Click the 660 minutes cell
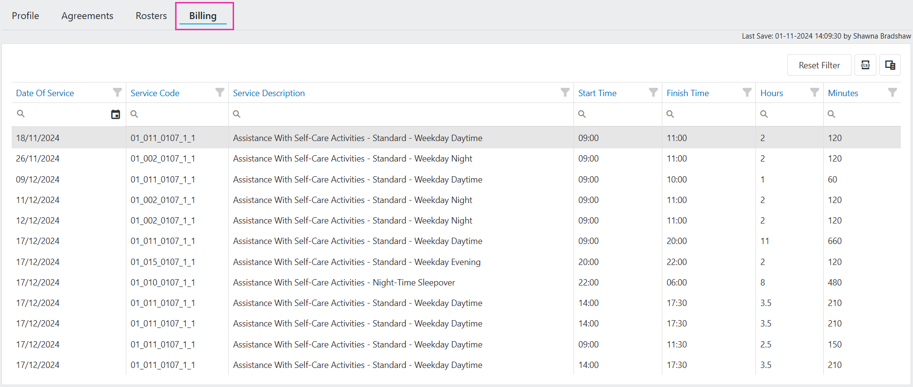The height and width of the screenshot is (387, 913). point(835,241)
